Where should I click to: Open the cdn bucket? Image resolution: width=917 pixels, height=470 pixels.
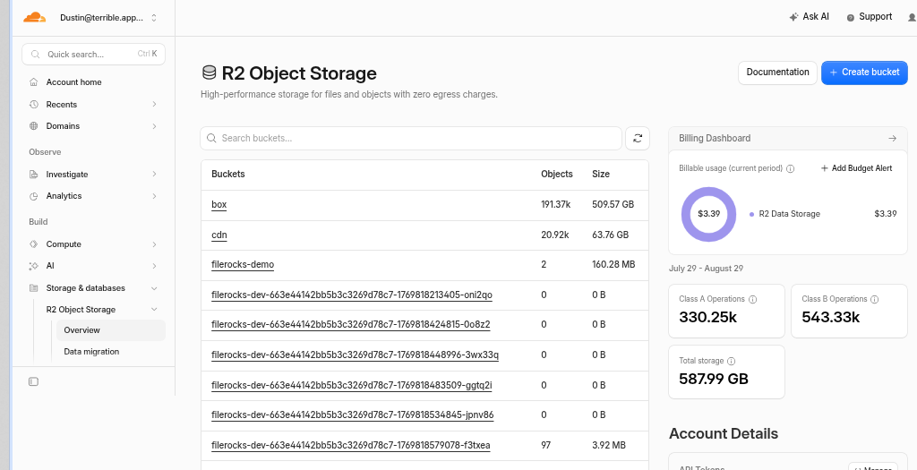(219, 235)
